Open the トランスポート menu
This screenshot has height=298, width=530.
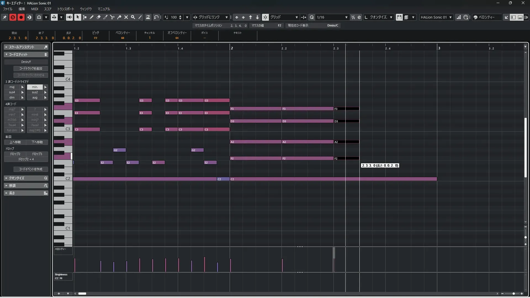[x=66, y=9]
